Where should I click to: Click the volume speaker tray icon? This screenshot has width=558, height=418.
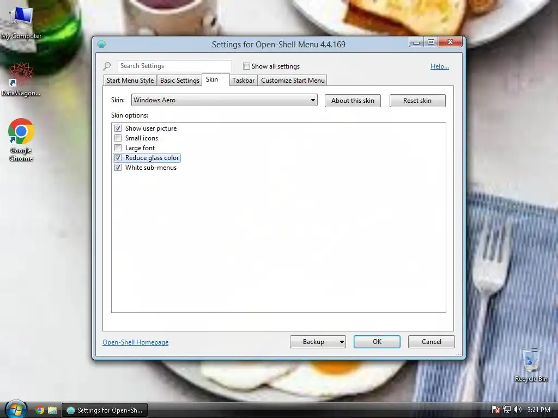pos(518,410)
